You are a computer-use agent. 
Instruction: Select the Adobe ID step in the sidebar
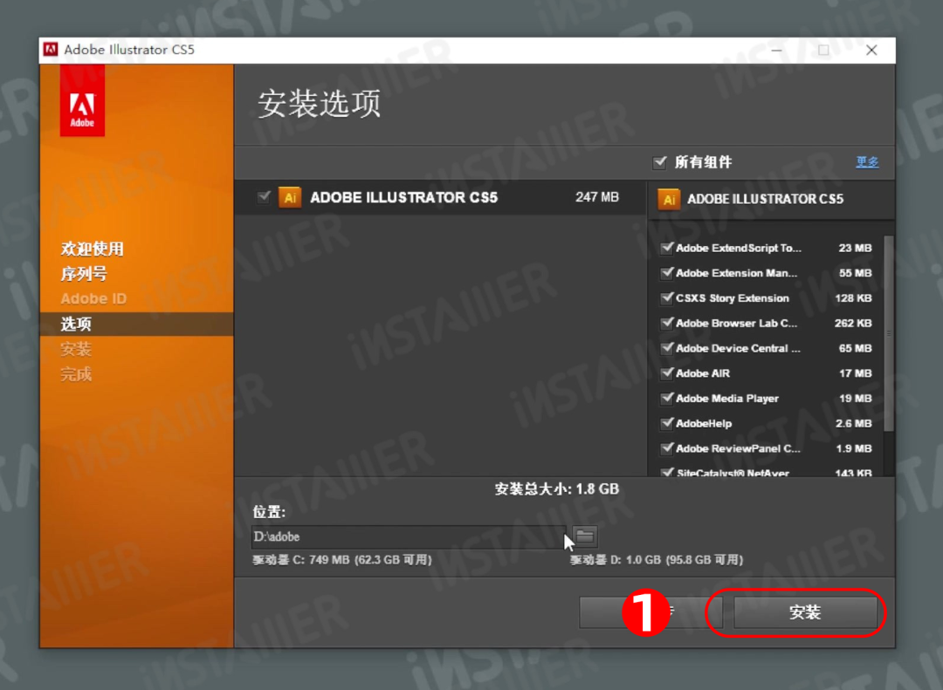(x=93, y=298)
